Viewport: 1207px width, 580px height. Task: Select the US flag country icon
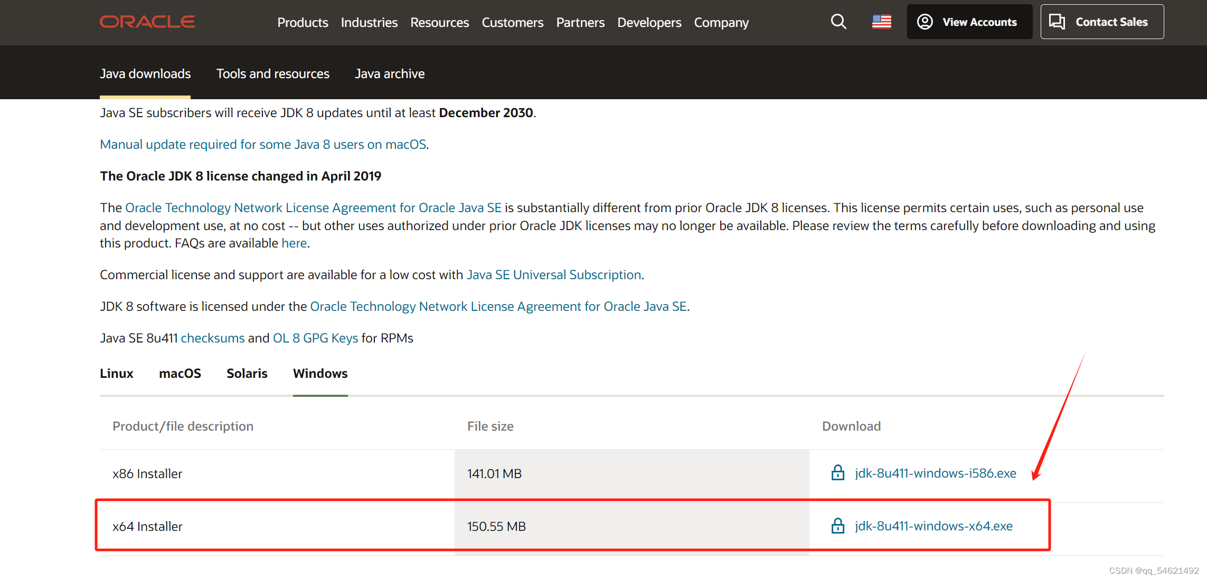click(x=882, y=22)
